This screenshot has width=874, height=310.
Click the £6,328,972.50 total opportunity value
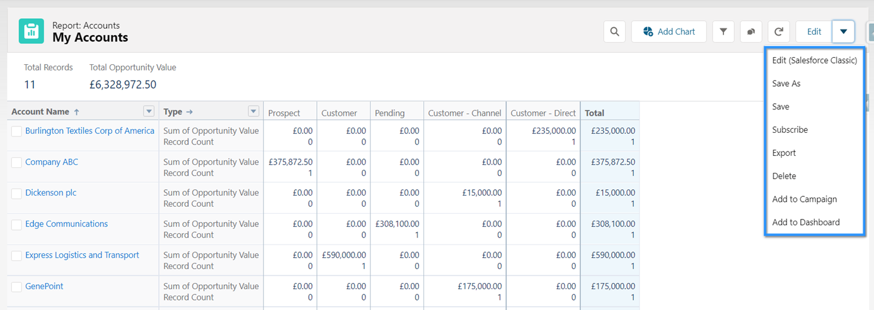pyautogui.click(x=123, y=84)
